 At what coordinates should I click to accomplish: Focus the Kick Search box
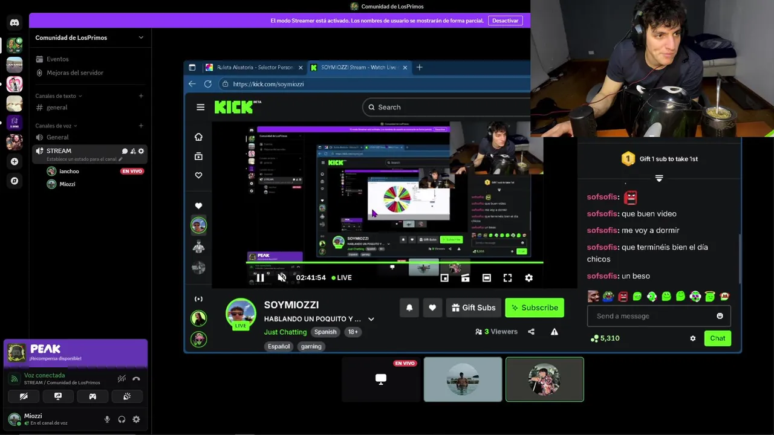446,107
